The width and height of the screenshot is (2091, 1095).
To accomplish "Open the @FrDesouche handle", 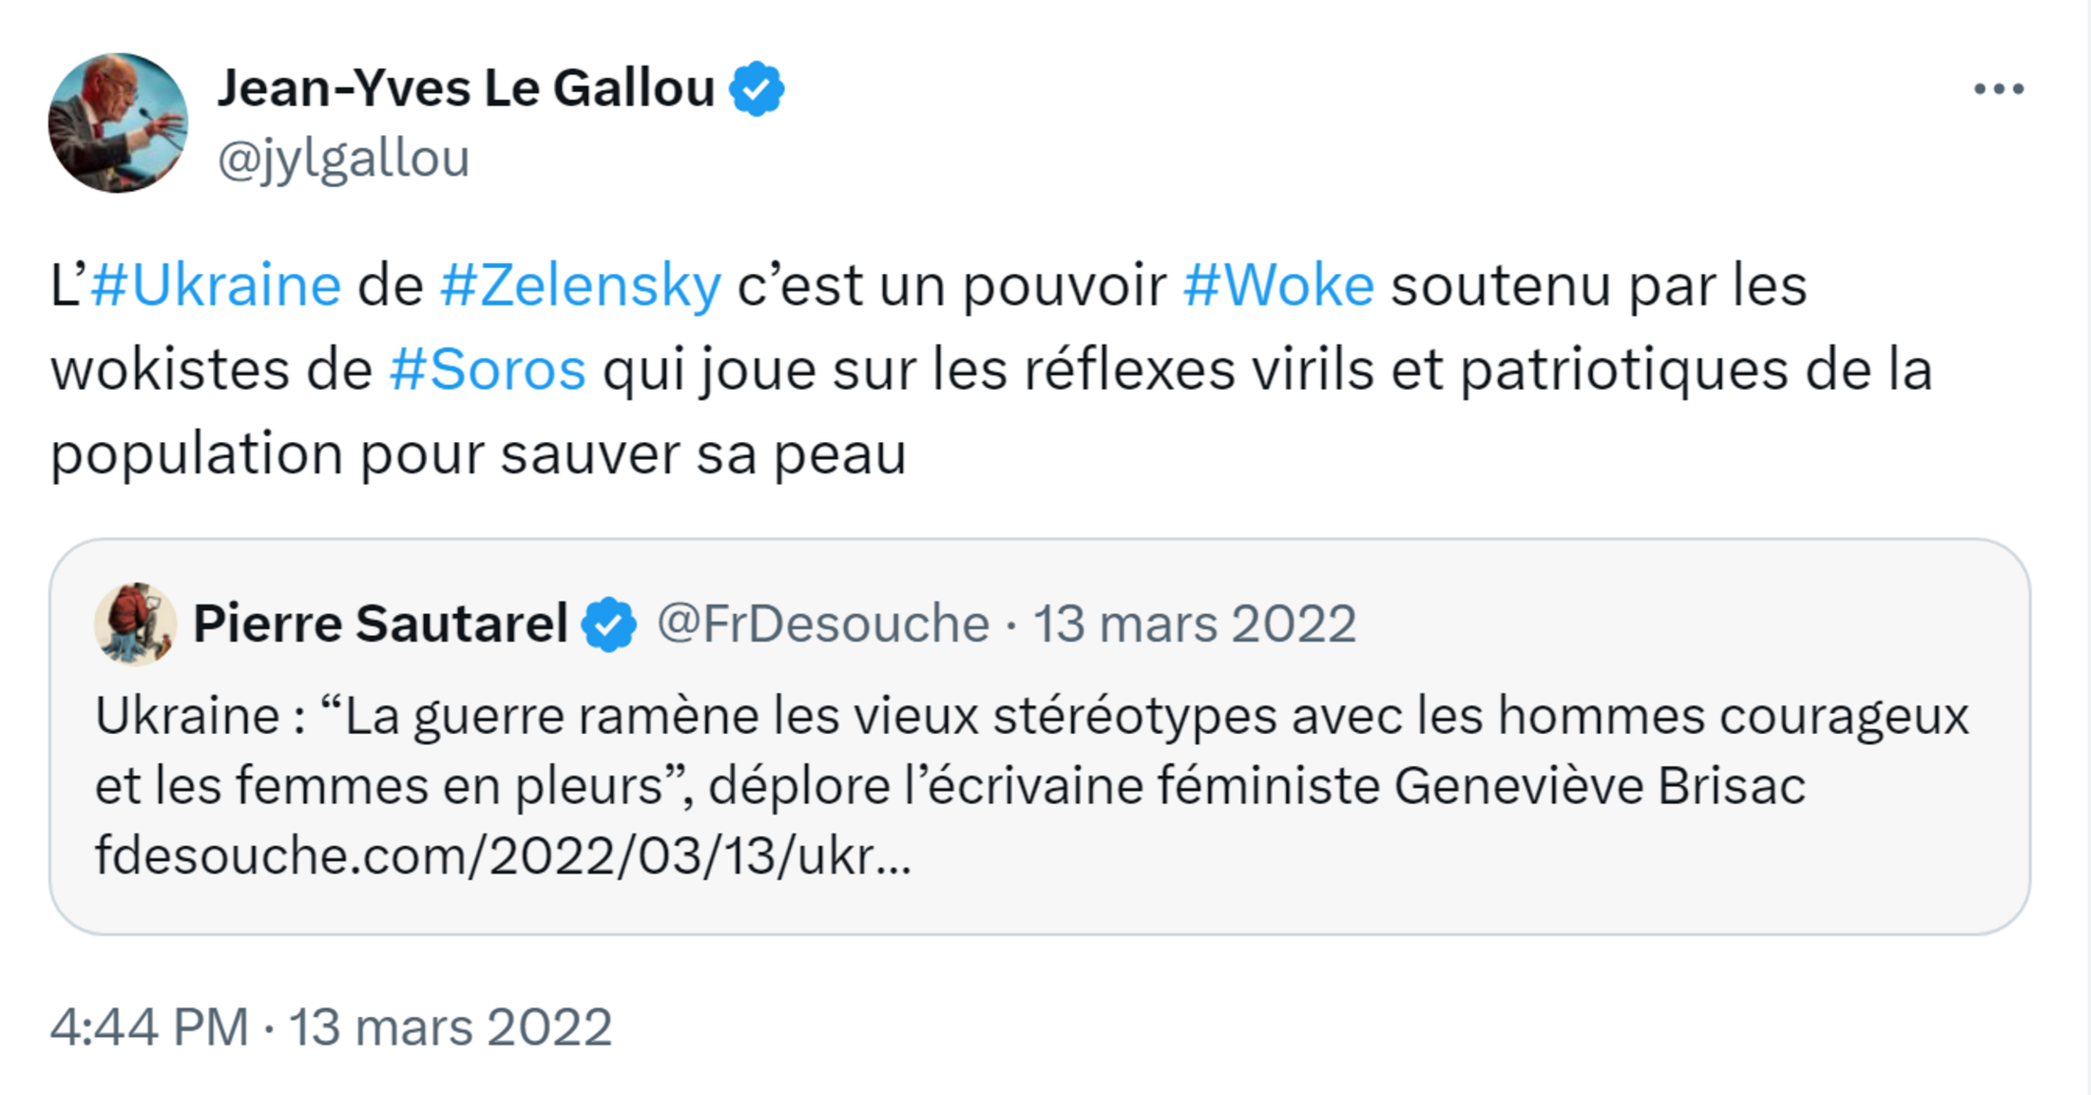I will coord(823,624).
